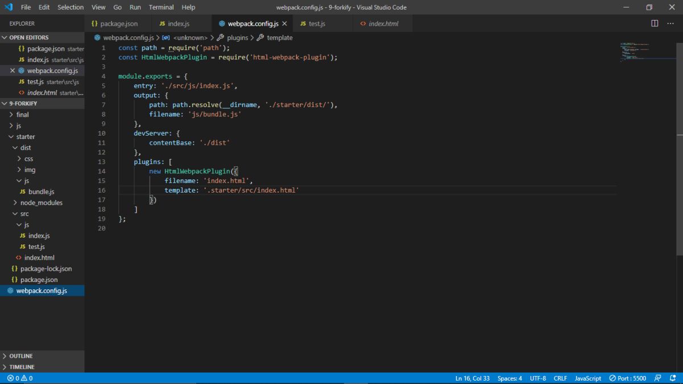Image resolution: width=683 pixels, height=384 pixels.
Task: Open errors and warnings in status bar
Action: (20, 378)
